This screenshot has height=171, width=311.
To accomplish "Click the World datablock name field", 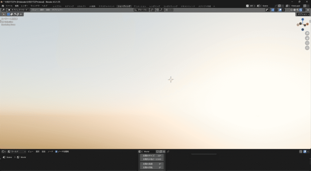I will point(149,152).
